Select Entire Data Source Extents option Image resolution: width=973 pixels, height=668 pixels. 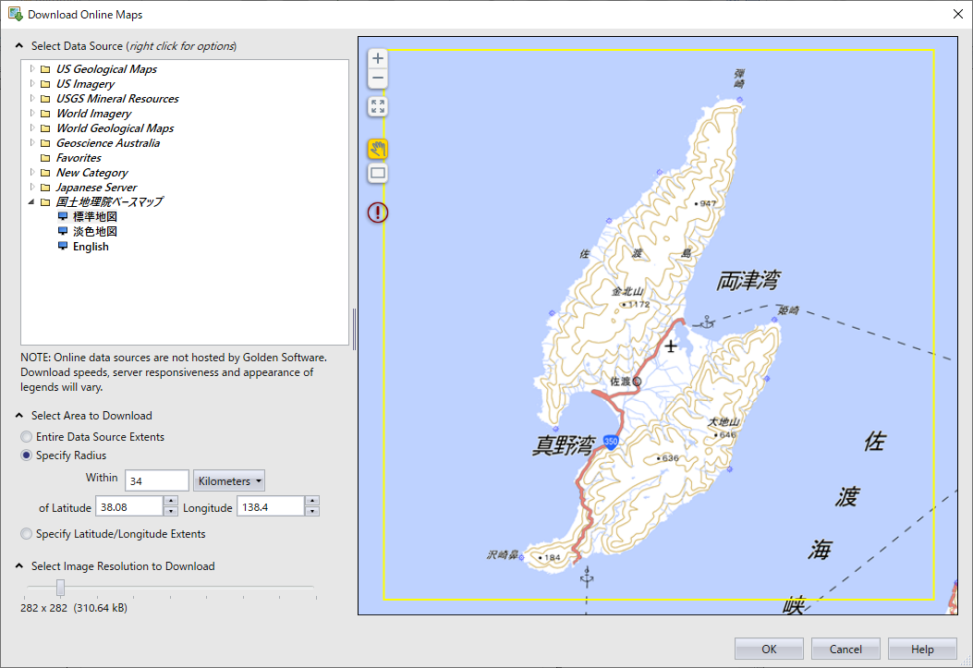coord(26,437)
